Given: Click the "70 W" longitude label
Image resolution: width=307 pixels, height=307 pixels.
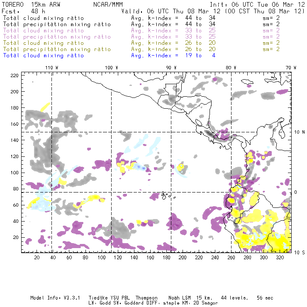Looking at the screenshot, I should [x=291, y=68].
